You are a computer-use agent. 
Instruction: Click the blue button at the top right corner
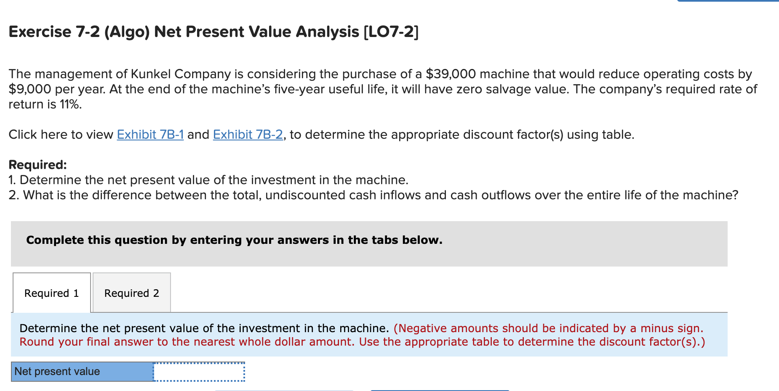click(x=728, y=2)
